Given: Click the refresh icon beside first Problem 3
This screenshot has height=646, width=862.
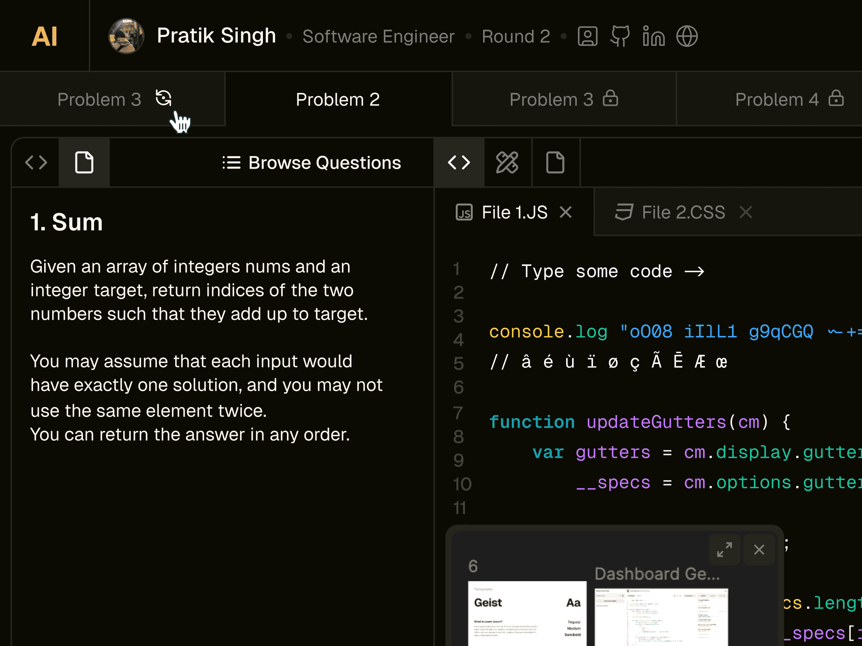Looking at the screenshot, I should pos(163,98).
